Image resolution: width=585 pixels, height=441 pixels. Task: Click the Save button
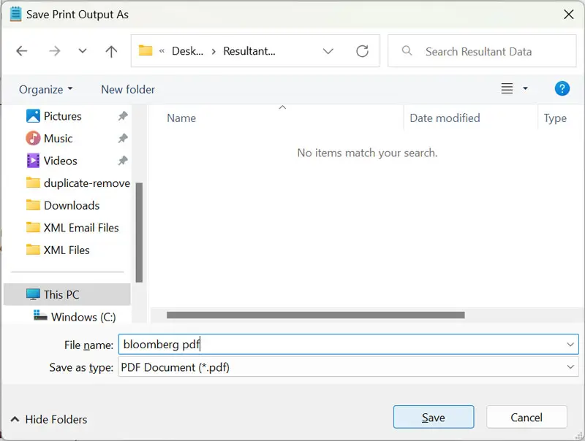pos(433,418)
